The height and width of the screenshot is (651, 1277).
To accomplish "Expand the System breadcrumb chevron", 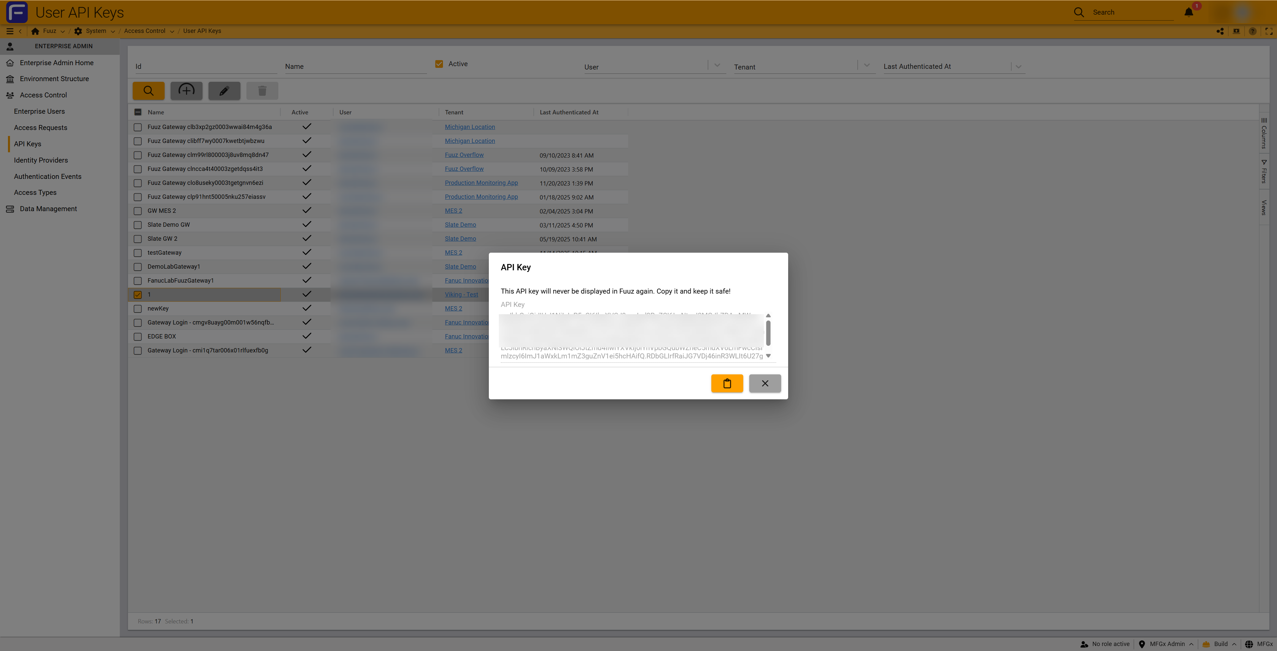I will pyautogui.click(x=112, y=31).
